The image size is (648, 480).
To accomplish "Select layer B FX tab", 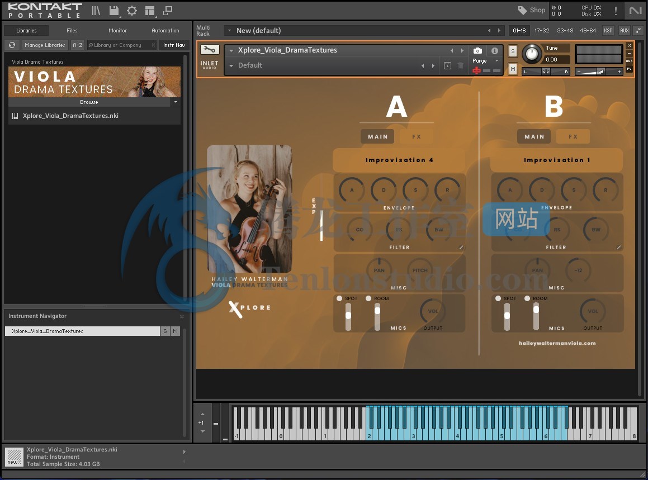I will (573, 136).
